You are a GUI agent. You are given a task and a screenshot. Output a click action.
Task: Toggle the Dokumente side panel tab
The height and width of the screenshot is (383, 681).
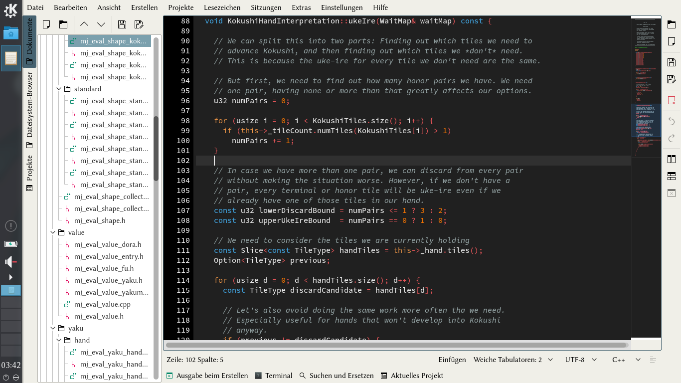(x=29, y=41)
